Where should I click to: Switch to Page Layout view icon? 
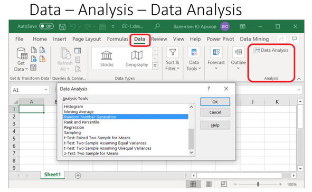pos(209,184)
